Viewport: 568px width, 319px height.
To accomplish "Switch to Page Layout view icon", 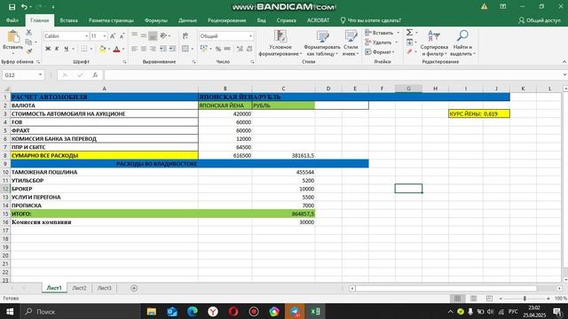I will [473, 299].
